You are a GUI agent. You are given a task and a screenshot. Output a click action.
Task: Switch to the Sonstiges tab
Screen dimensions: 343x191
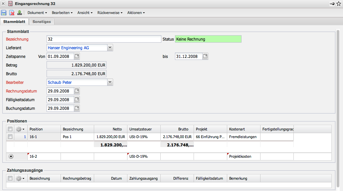[x=42, y=22]
